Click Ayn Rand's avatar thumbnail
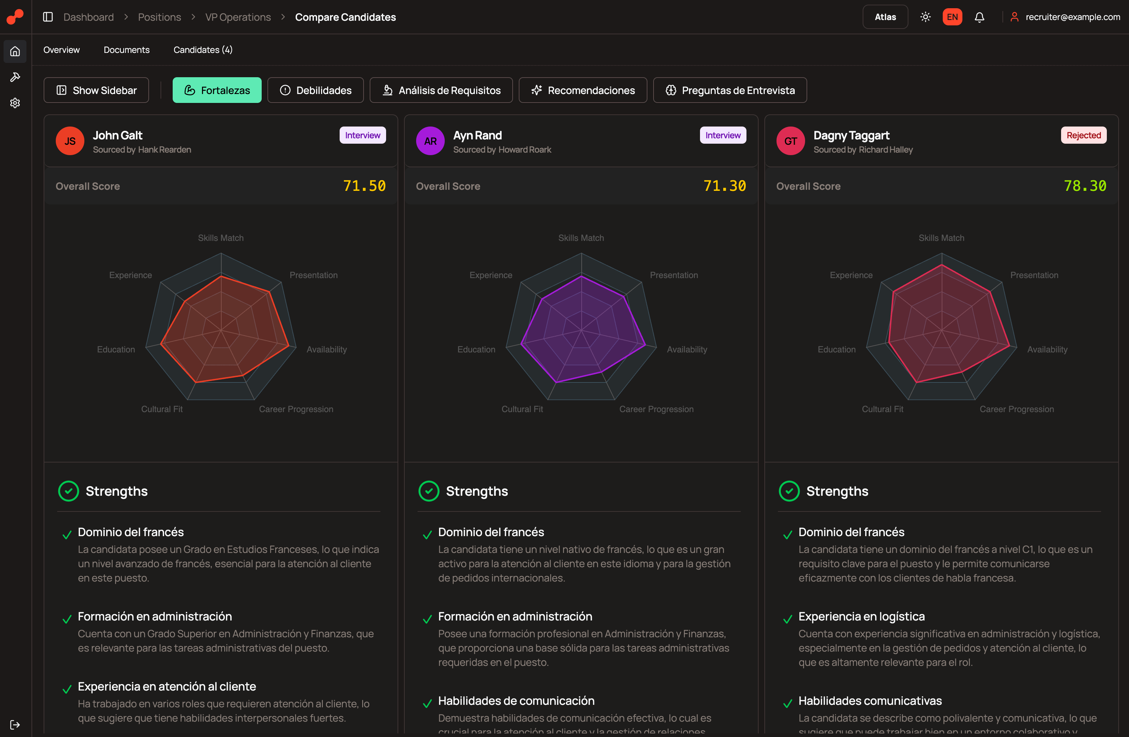 pyautogui.click(x=430, y=140)
